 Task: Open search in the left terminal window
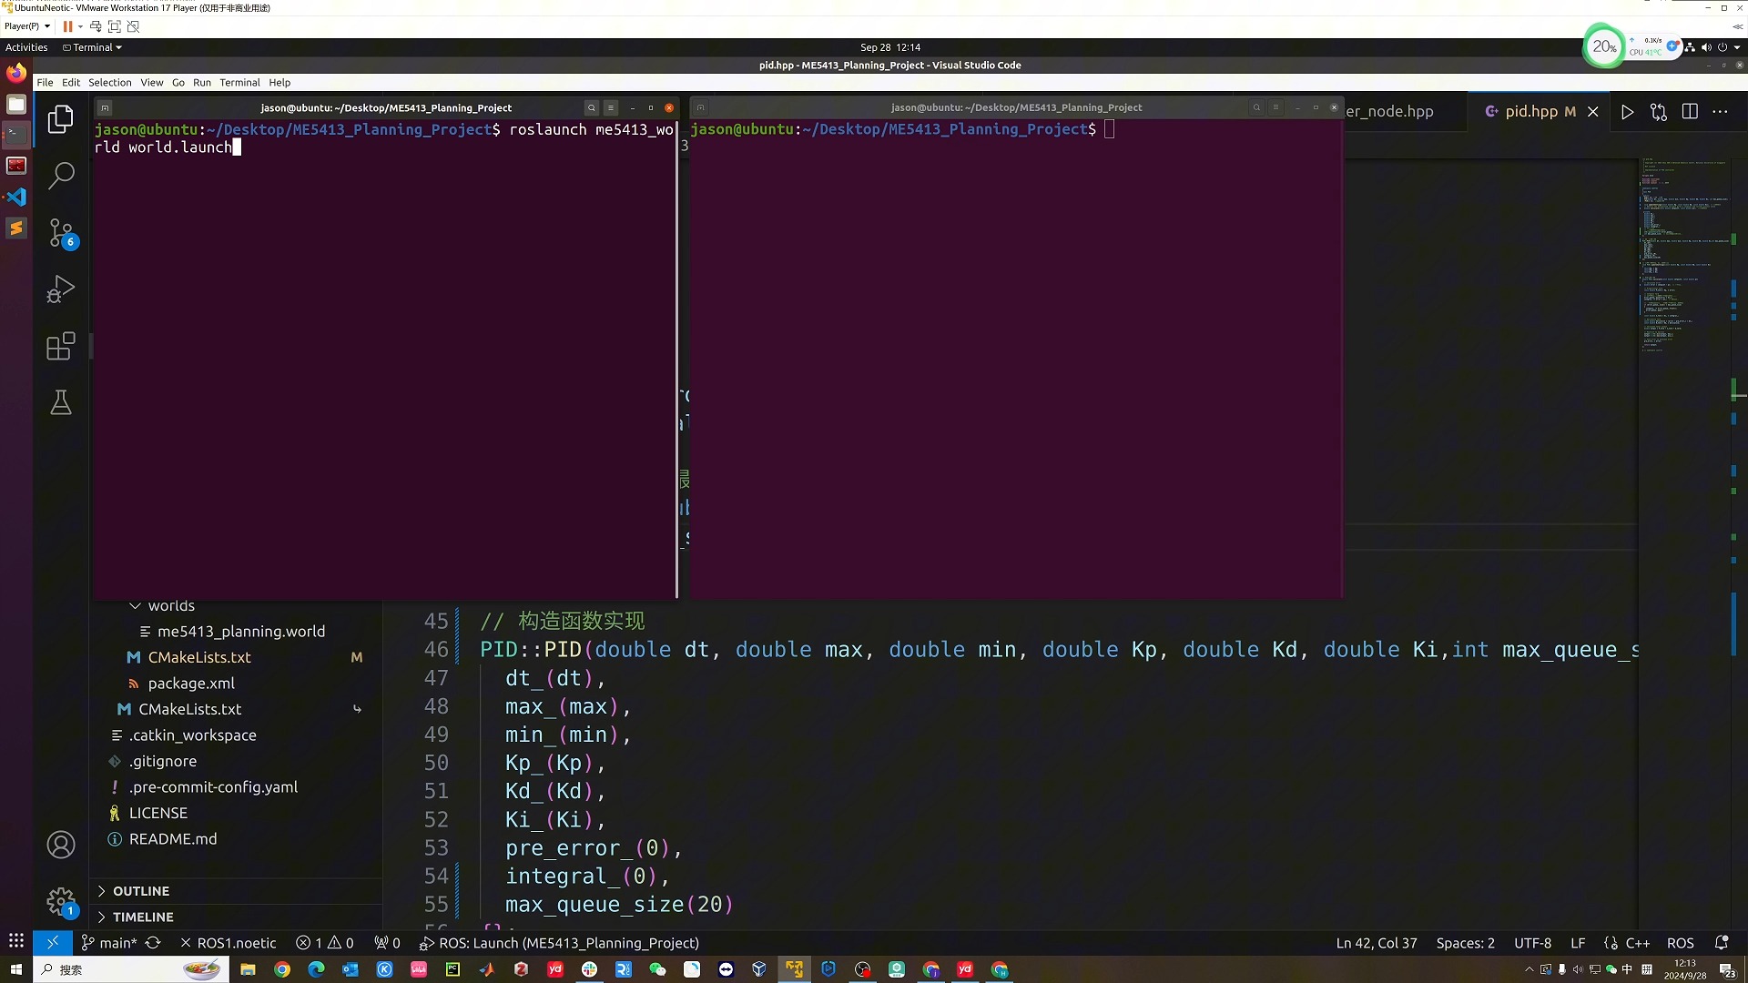591,107
